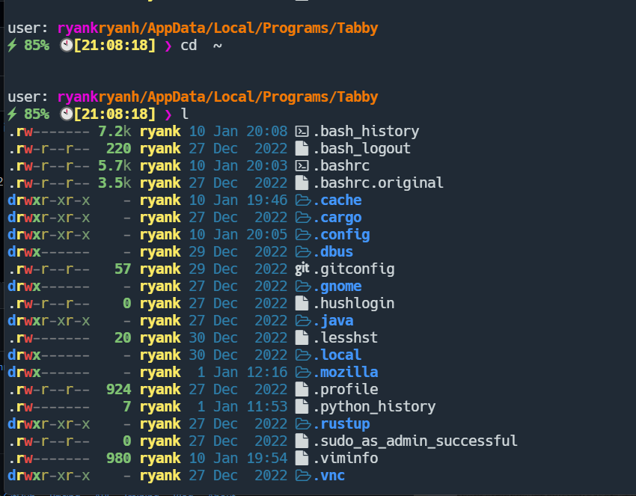The height and width of the screenshot is (496, 636).
Task: Click the folder icon beside .mozilla
Action: pos(305,372)
